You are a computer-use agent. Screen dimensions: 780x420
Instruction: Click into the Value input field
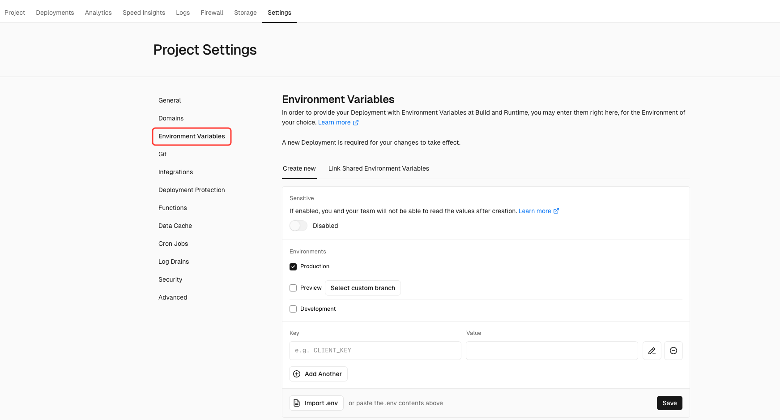point(551,351)
